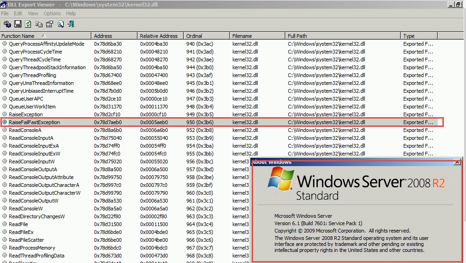The width and height of the screenshot is (466, 263).
Task: Click relative address 0x0005aeb0
Action: pos(154,122)
